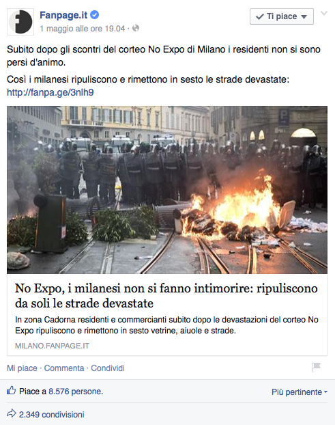Click Condividi to share the post

(108, 368)
